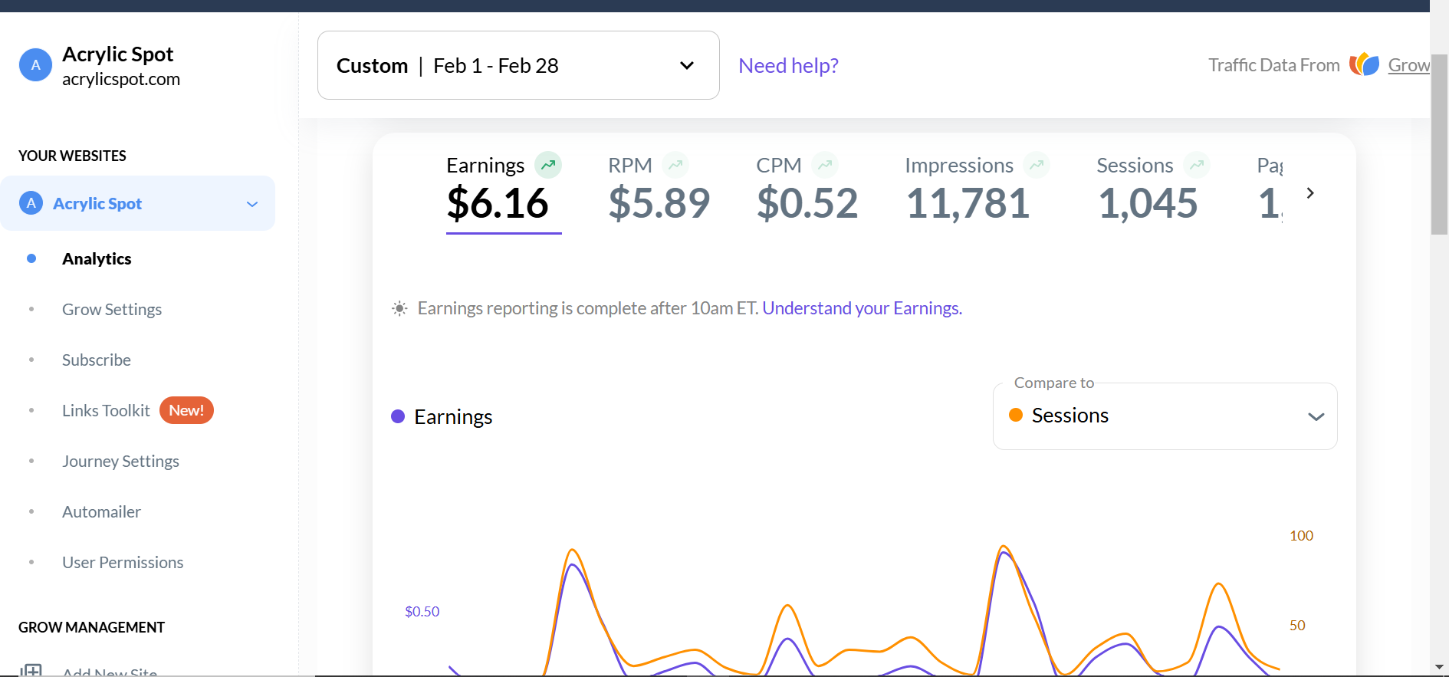Screen dimensions: 1449x677
Task: Click the 50 sessions axis label
Action: pyautogui.click(x=1297, y=626)
